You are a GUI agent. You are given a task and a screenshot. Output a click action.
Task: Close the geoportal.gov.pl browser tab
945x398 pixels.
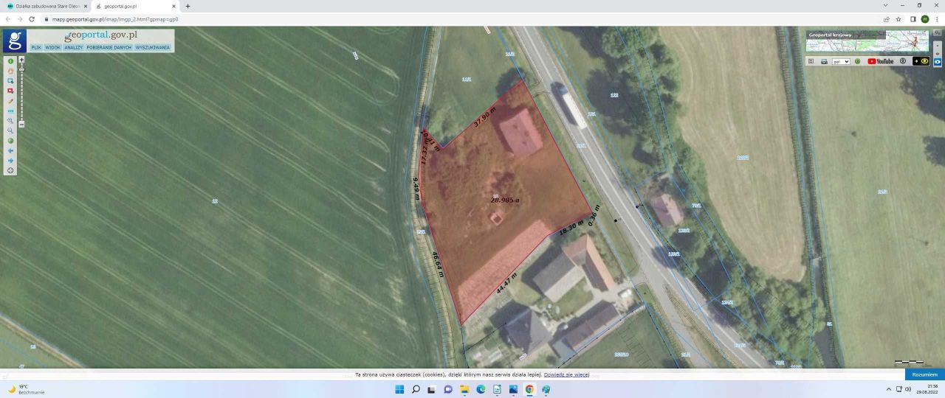pyautogui.click(x=173, y=6)
